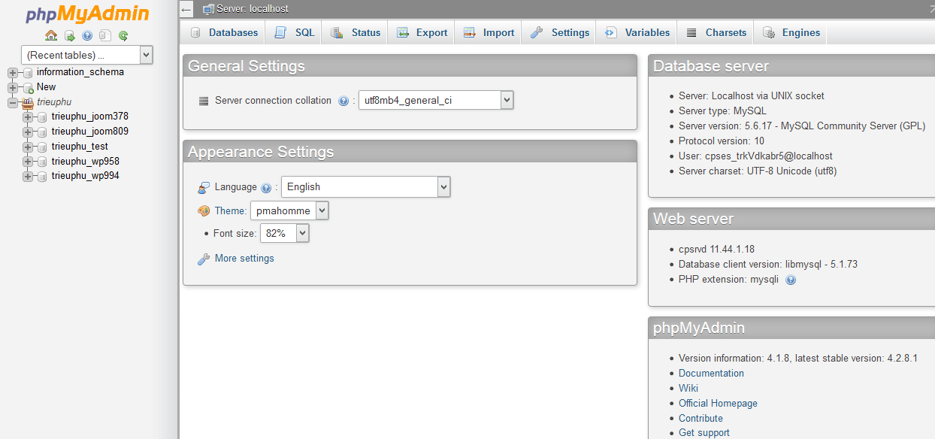Open the Variables tab
Screen dimensions: 935x439
point(637,32)
